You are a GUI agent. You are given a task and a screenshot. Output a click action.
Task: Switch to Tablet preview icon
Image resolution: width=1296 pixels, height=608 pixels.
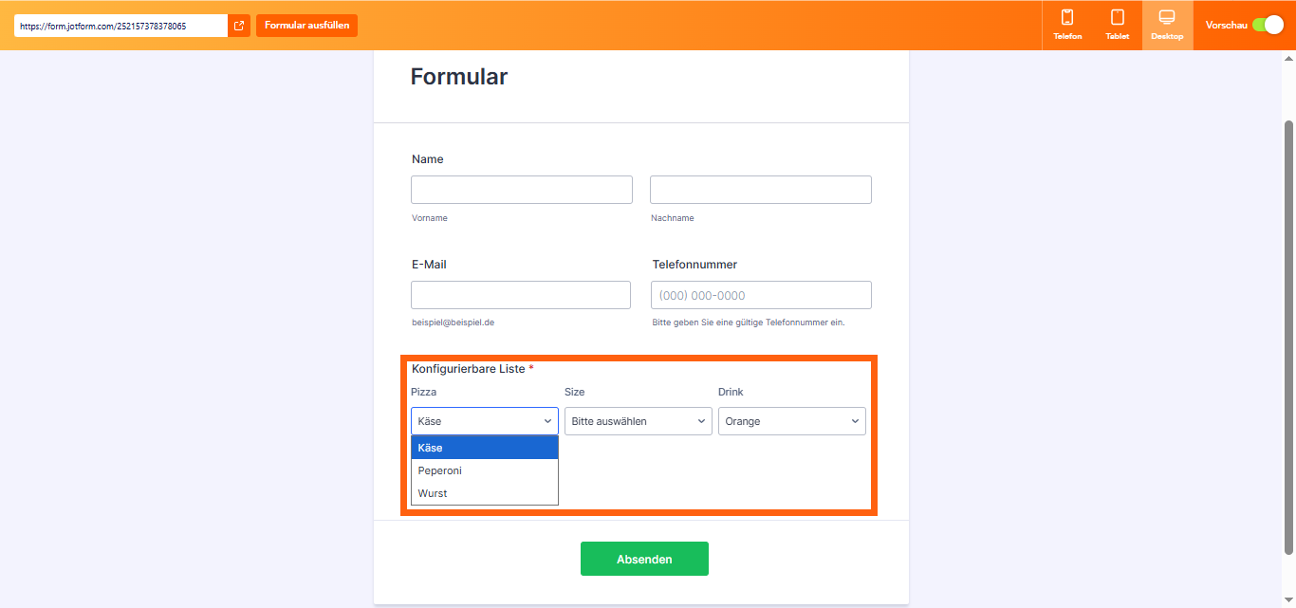point(1118,25)
